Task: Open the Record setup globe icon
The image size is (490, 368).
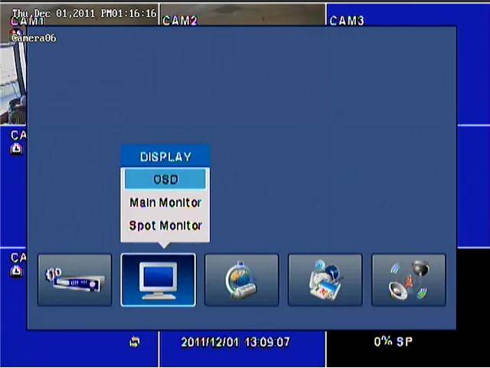Action: coord(242,280)
